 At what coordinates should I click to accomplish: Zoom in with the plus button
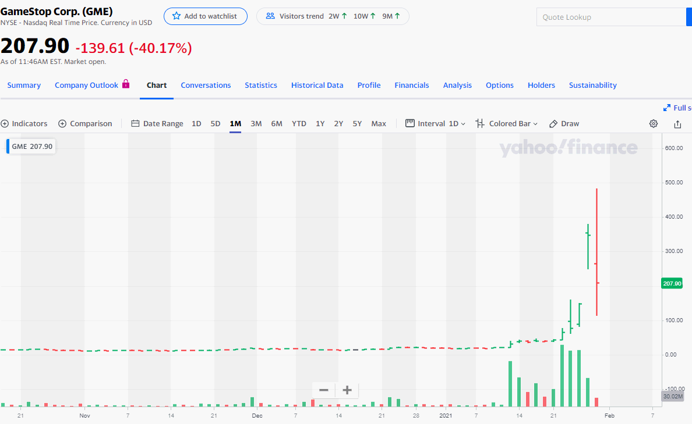(347, 390)
